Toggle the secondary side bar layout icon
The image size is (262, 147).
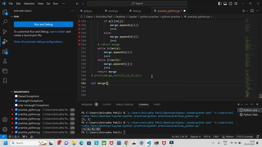point(230,4)
